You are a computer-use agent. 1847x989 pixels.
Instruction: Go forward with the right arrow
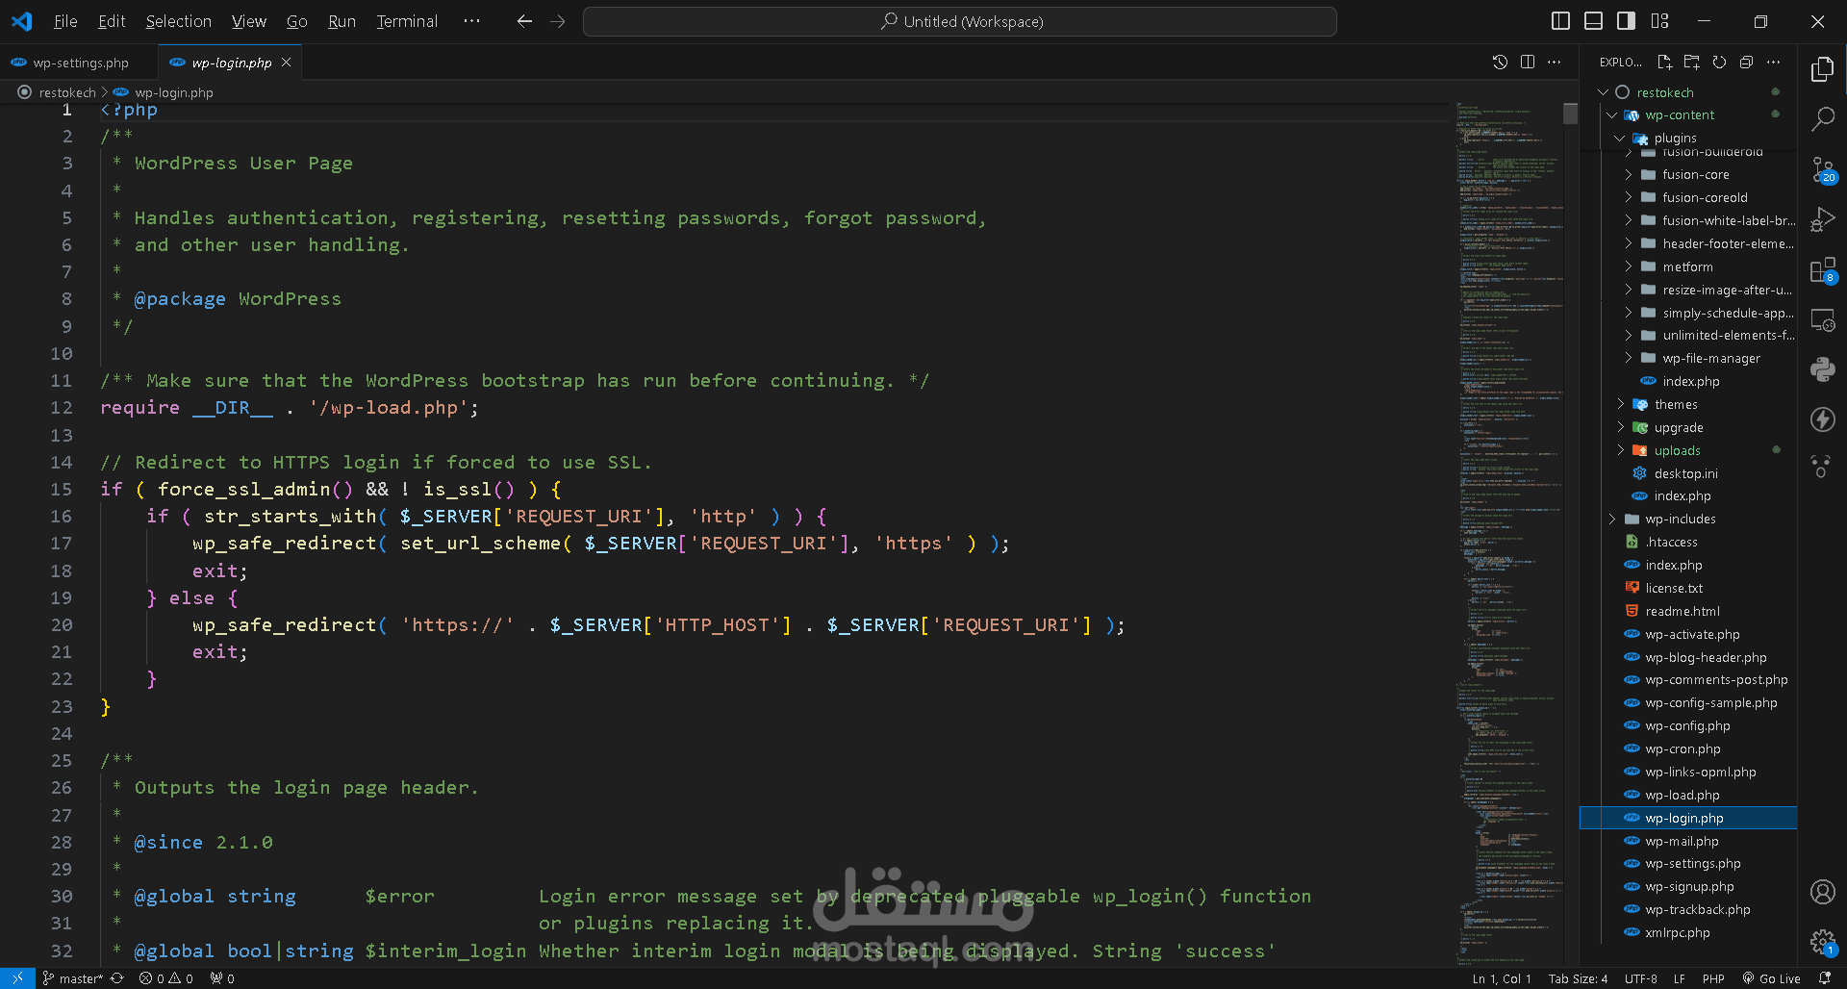coord(558,21)
